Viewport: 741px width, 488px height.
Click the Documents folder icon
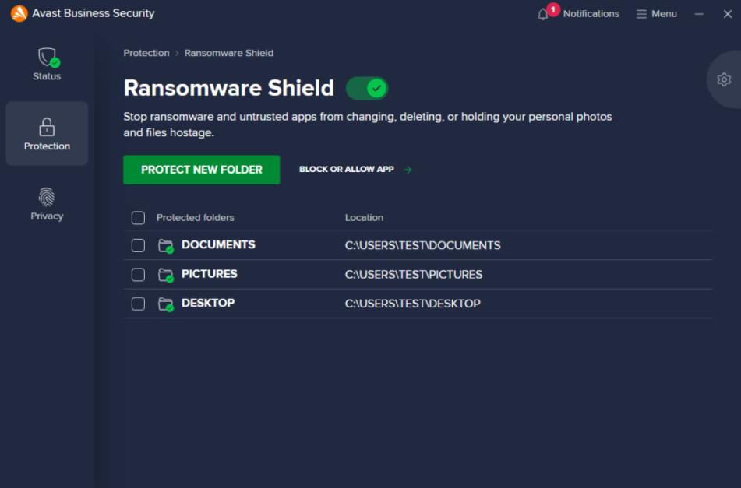pos(166,246)
